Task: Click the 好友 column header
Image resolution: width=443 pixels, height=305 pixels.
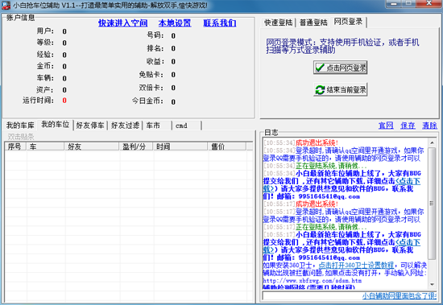Action: pyautogui.click(x=92, y=146)
